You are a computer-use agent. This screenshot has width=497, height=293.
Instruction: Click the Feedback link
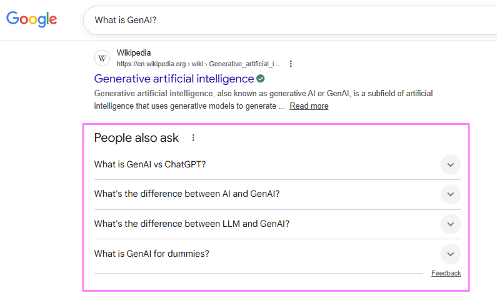pyautogui.click(x=446, y=273)
